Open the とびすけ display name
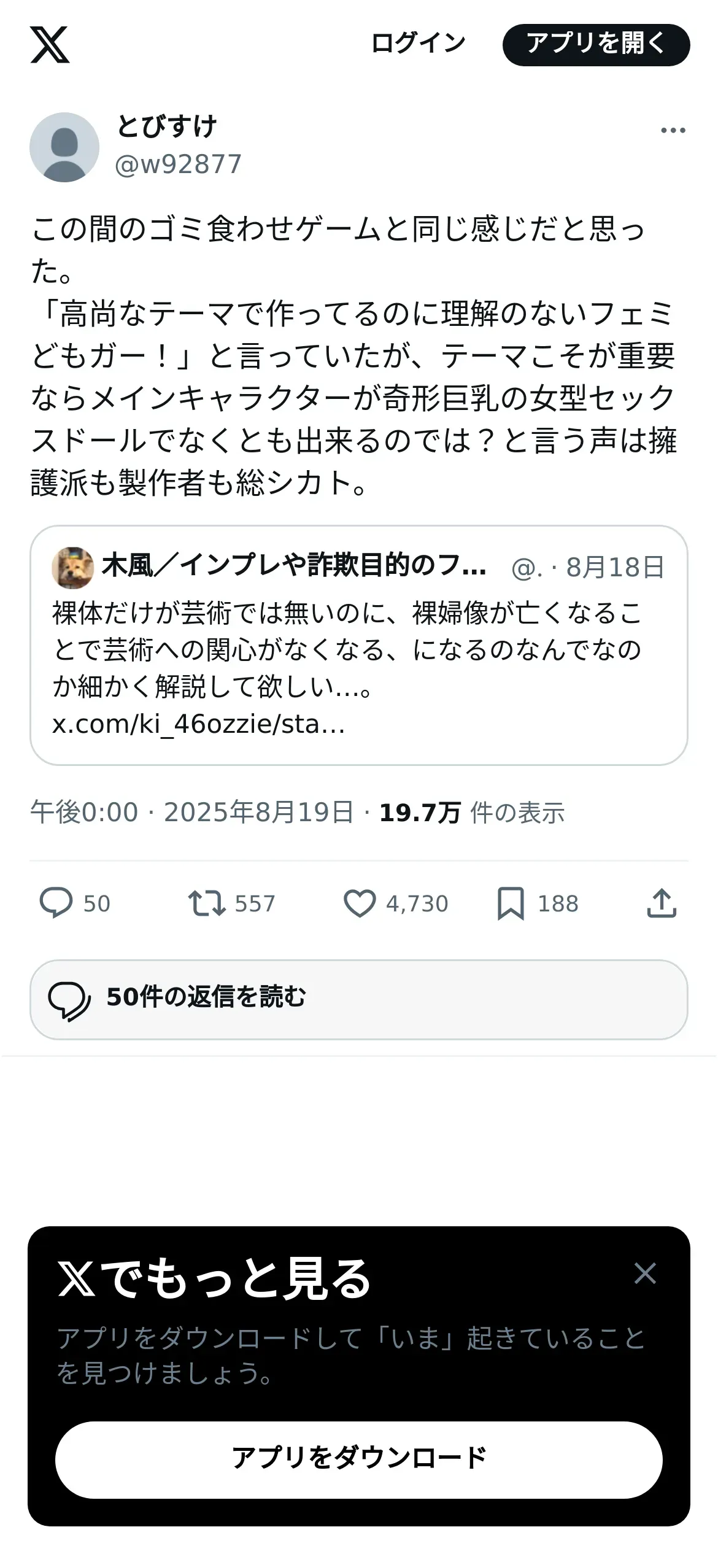 click(x=166, y=127)
